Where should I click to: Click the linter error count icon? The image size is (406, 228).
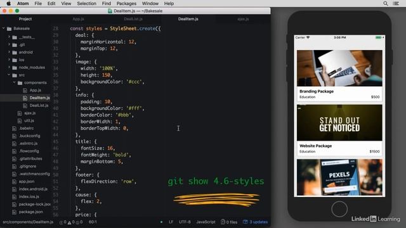[x=63, y=222]
